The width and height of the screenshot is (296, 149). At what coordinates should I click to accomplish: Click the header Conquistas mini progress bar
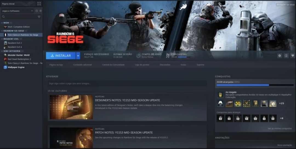[x=184, y=57]
